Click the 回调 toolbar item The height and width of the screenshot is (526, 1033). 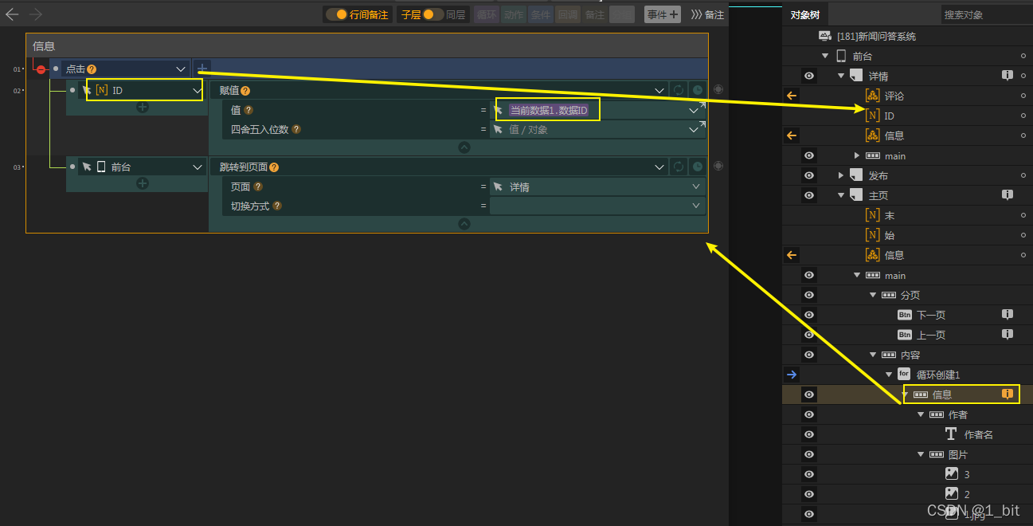(567, 14)
